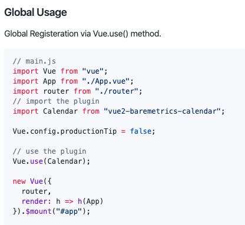The height and width of the screenshot is (225, 245).
Task: Click the 'Global Usage' heading
Action: click(35, 12)
